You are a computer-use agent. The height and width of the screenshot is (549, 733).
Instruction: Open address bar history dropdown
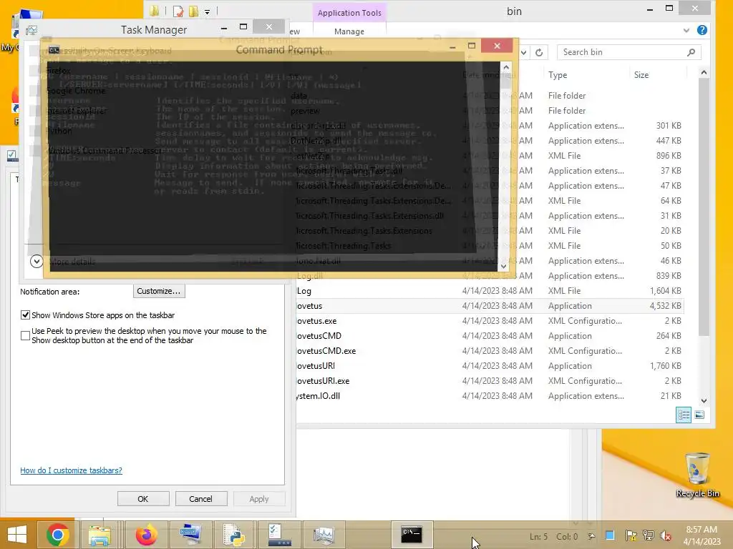(524, 52)
